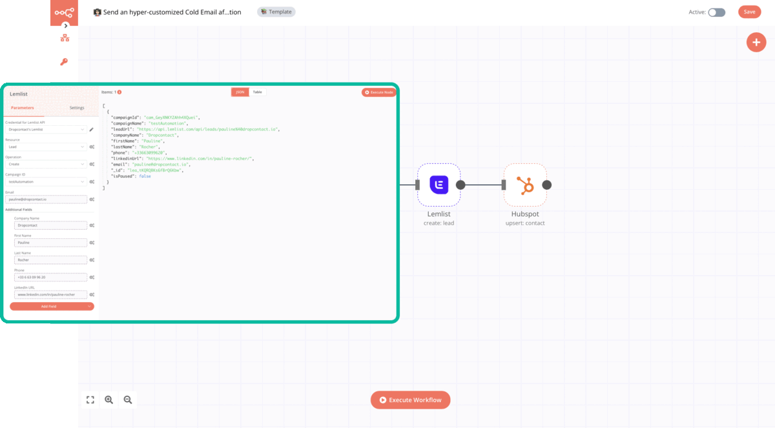Select the JSON output view
The image size is (775, 428).
coord(240,92)
